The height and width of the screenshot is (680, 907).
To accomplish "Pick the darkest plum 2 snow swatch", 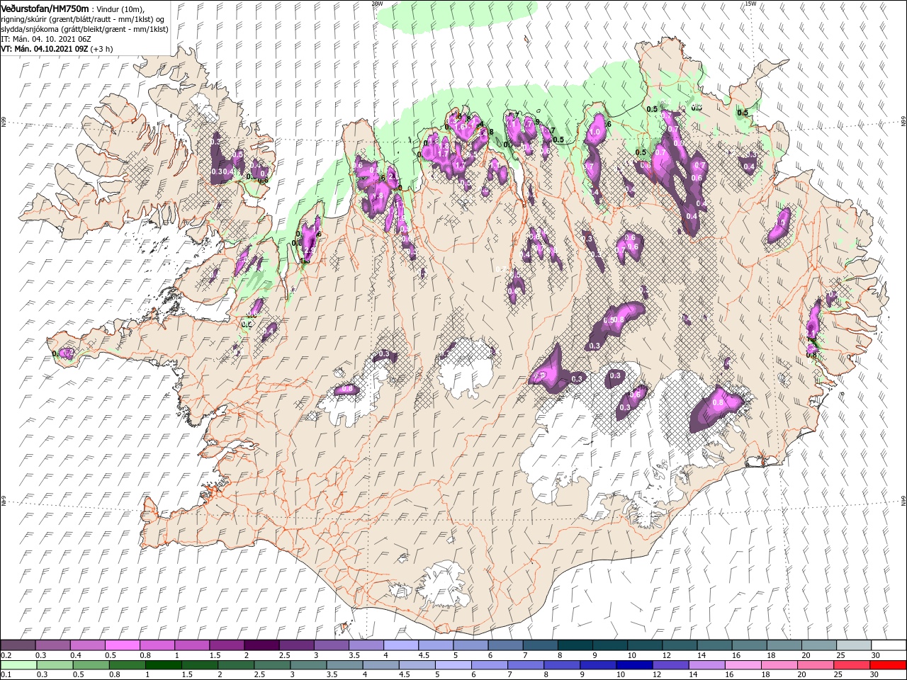I will click(261, 645).
